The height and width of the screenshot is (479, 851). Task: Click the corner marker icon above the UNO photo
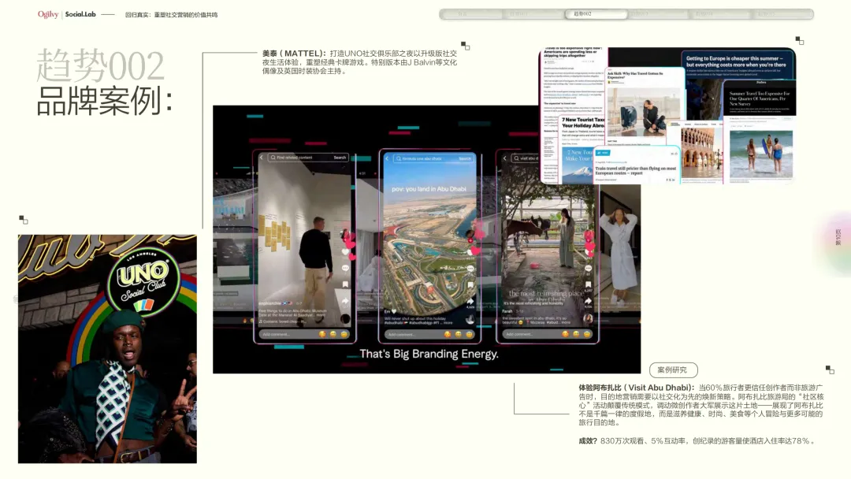click(x=24, y=220)
